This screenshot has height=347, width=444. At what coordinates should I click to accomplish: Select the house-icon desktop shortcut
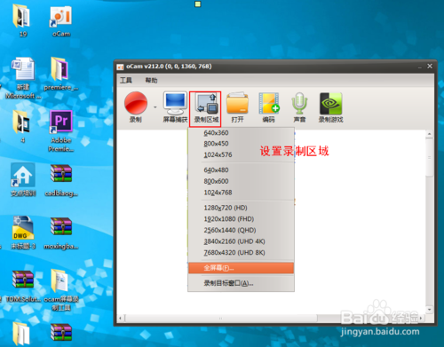(23, 180)
